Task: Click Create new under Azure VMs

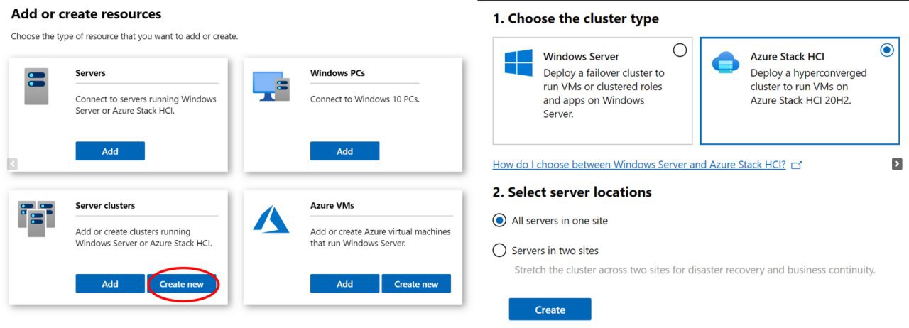Action: [416, 284]
